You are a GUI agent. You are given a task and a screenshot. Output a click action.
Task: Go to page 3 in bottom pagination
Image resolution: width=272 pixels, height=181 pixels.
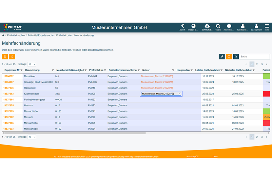[262, 137]
